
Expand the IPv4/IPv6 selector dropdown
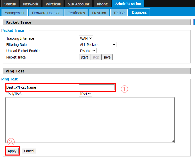point(85,94)
